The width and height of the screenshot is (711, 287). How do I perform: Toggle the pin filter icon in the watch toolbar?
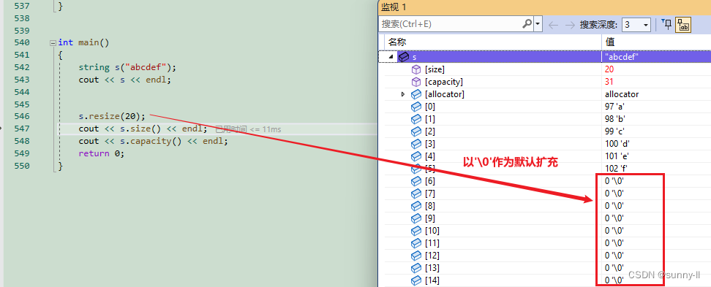pyautogui.click(x=666, y=24)
